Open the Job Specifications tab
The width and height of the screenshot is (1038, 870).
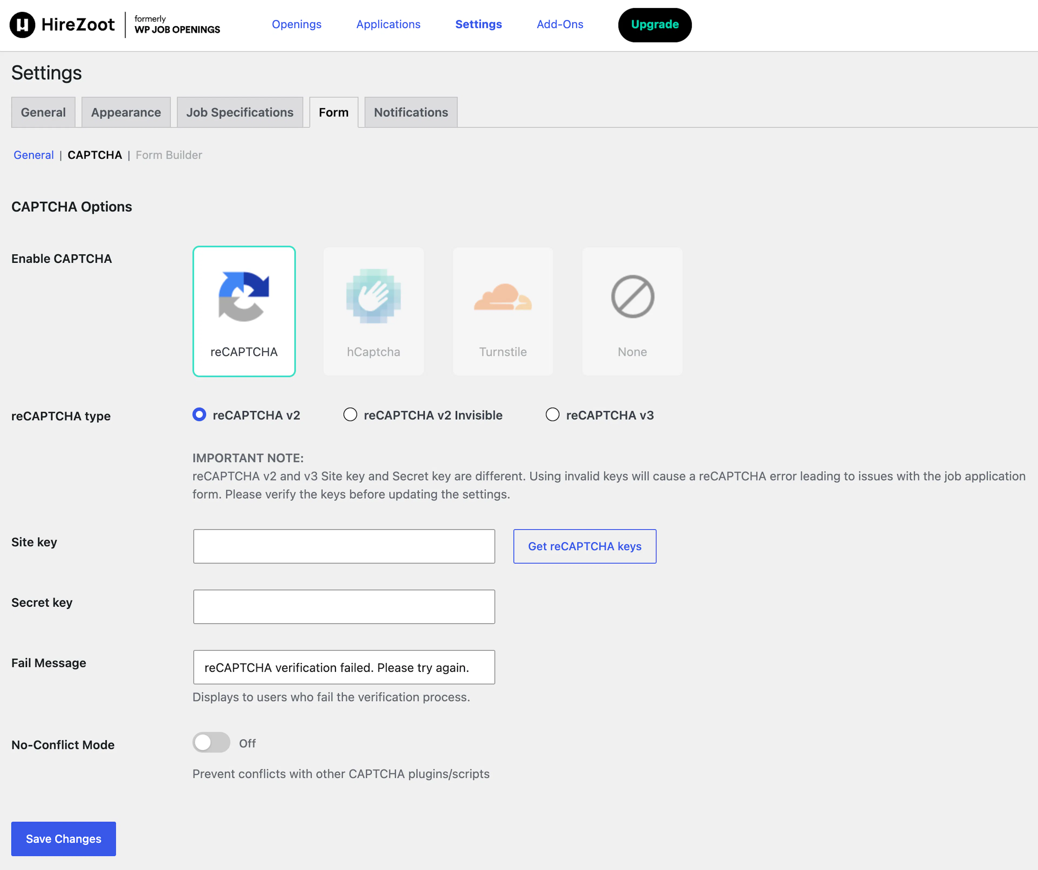[240, 112]
